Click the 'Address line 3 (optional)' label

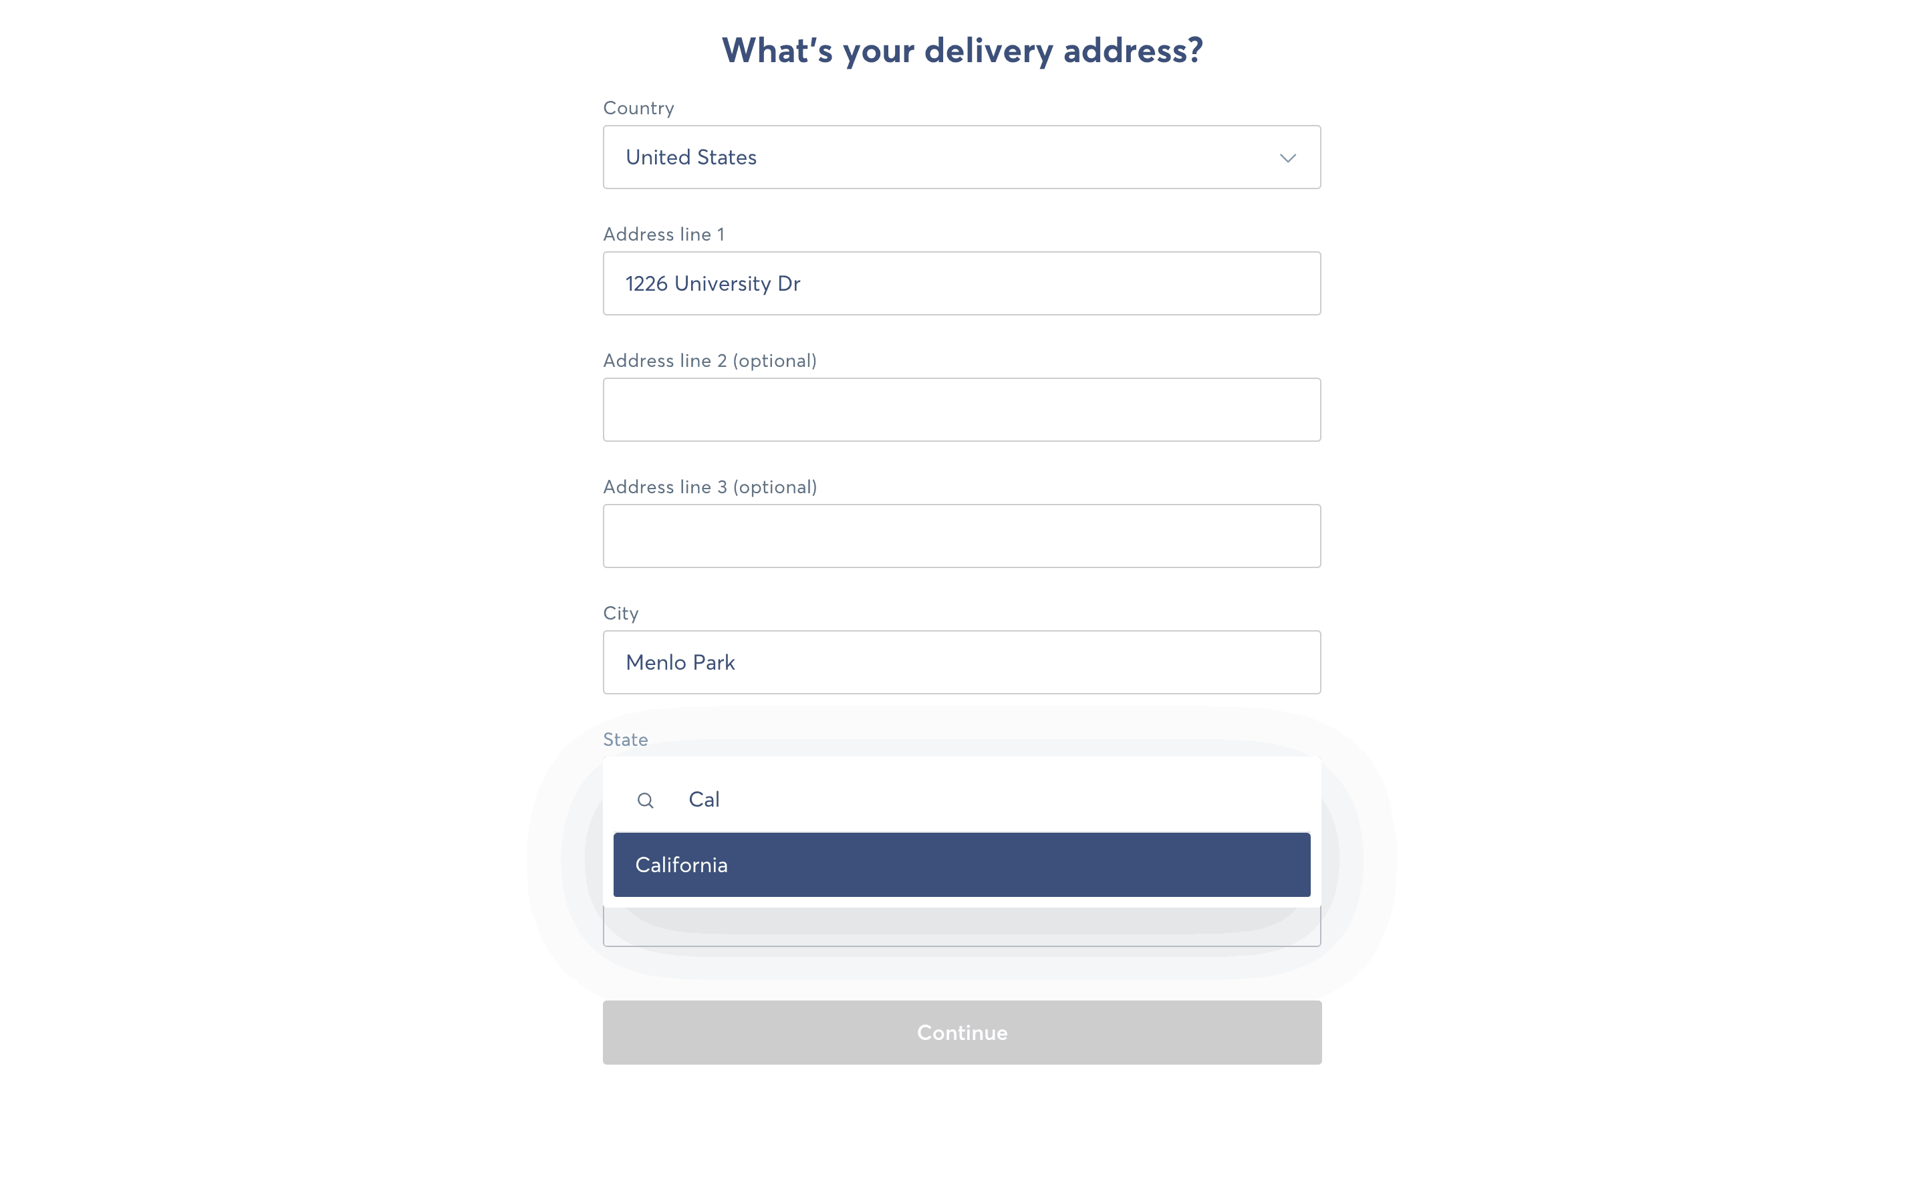(710, 487)
